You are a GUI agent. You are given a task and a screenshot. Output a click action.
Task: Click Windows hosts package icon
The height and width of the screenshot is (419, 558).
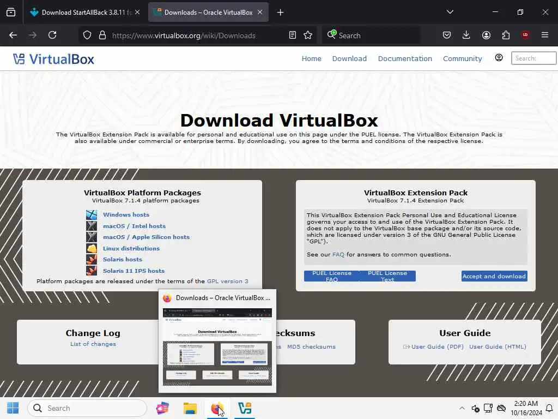[92, 214]
